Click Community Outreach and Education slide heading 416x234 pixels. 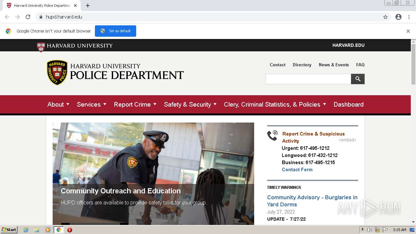tap(121, 191)
